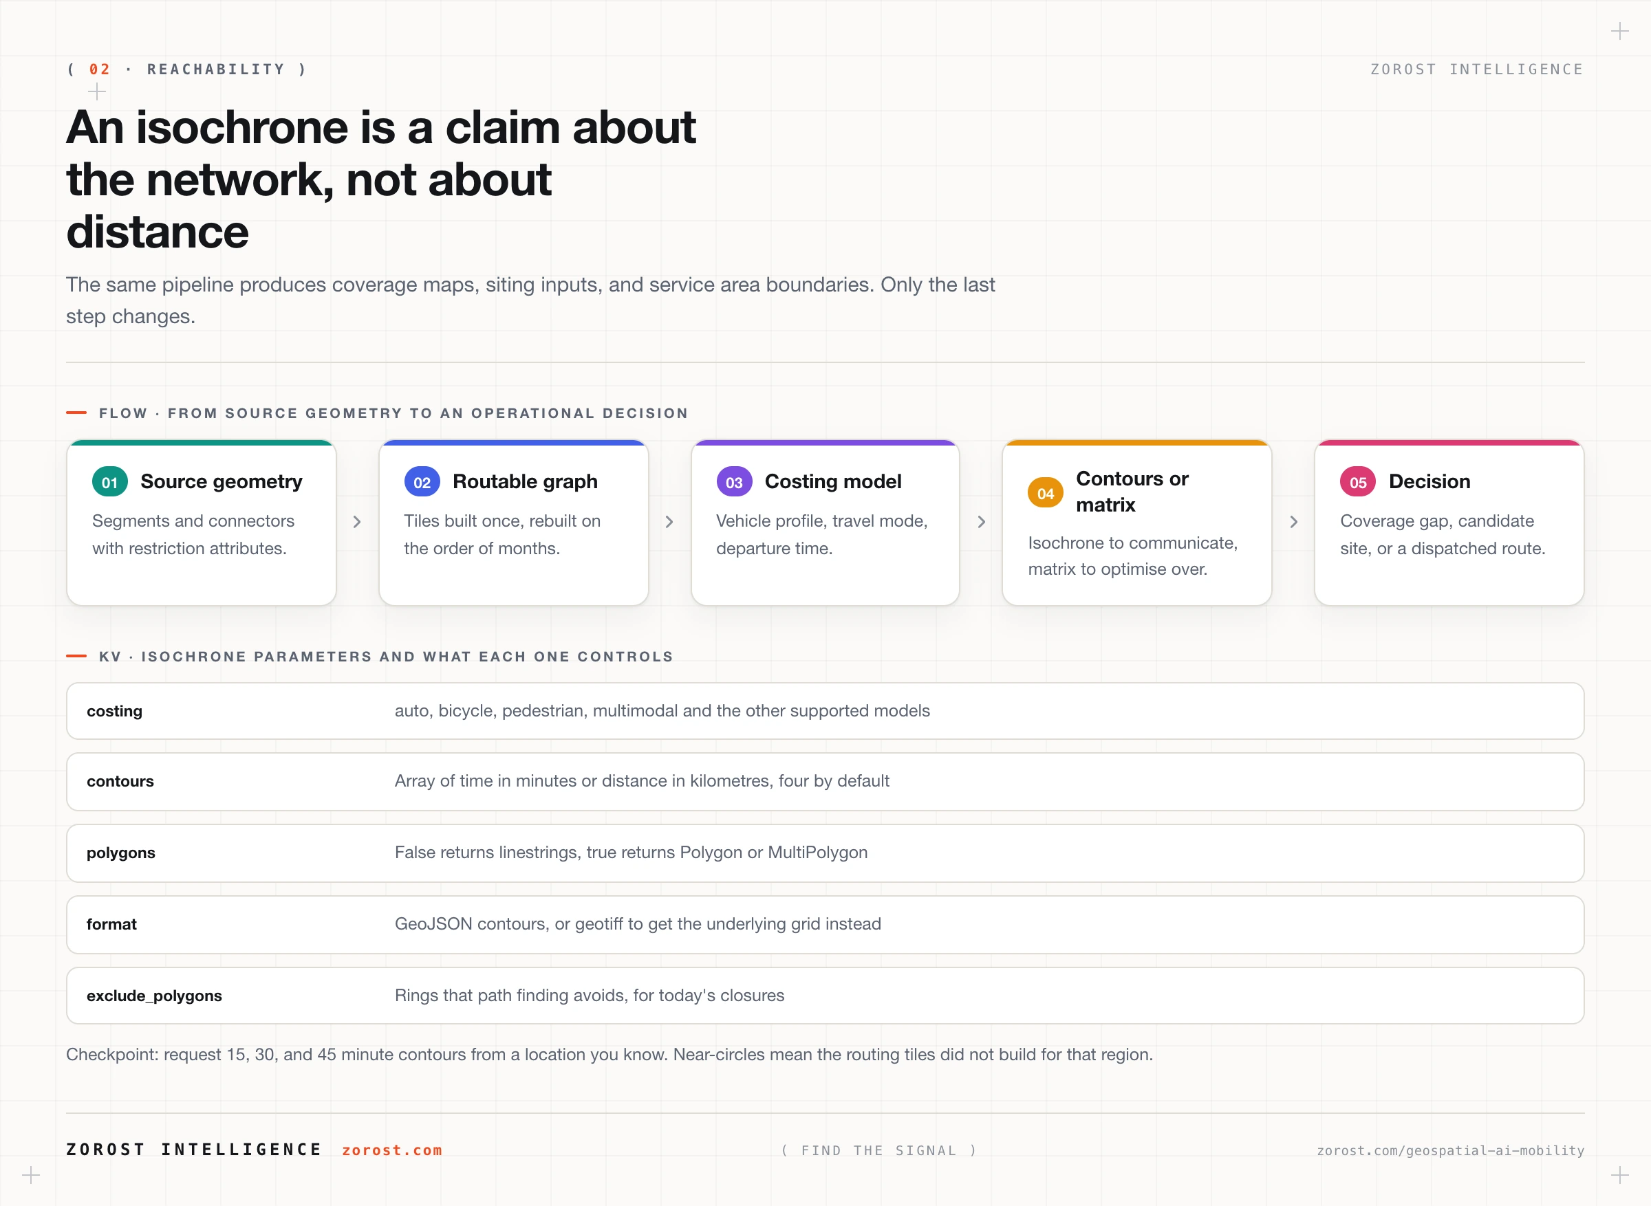Screen dimensions: 1651x1206
Task: Click the purple 03 step badge
Action: pyautogui.click(x=734, y=482)
